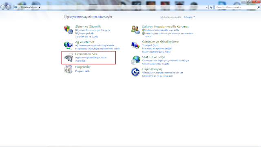Click Bilgisayarı yedekle link
This screenshot has width=261, height=147.
84,33
